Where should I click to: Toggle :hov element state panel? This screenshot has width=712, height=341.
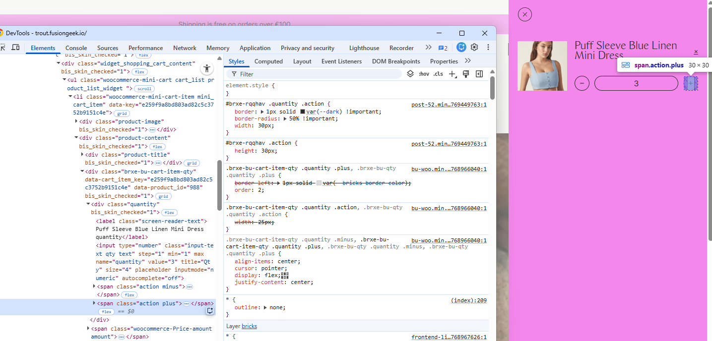tap(423, 74)
